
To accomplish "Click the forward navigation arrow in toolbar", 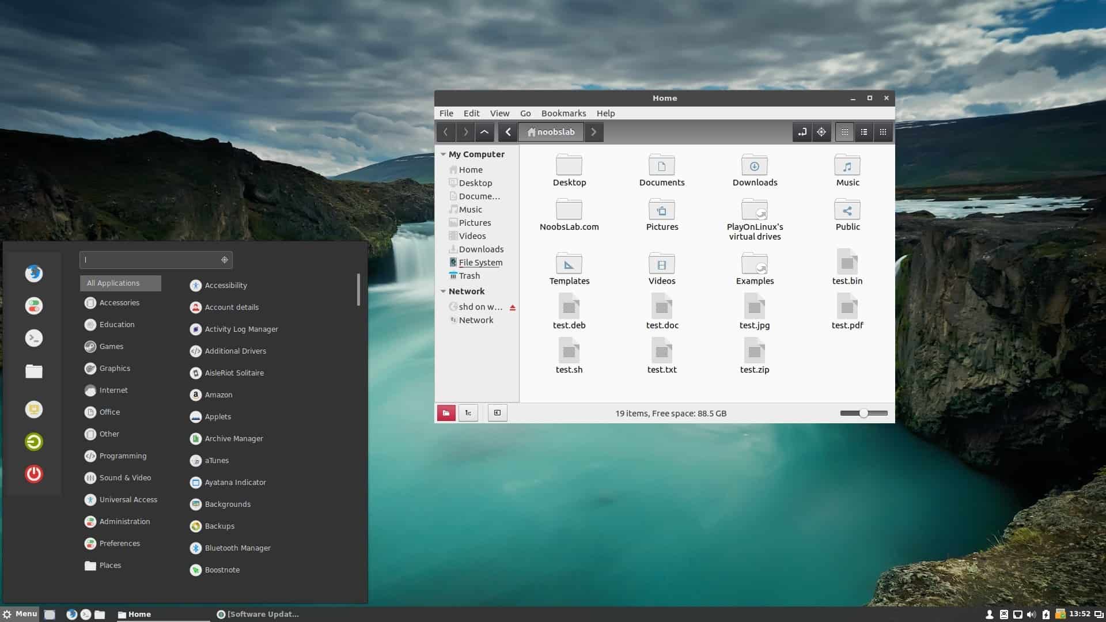I will coord(465,132).
